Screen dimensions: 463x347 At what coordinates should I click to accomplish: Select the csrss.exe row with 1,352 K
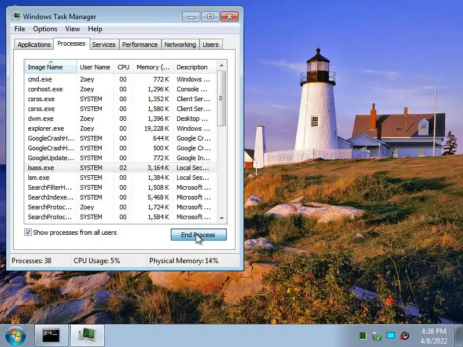pos(120,99)
